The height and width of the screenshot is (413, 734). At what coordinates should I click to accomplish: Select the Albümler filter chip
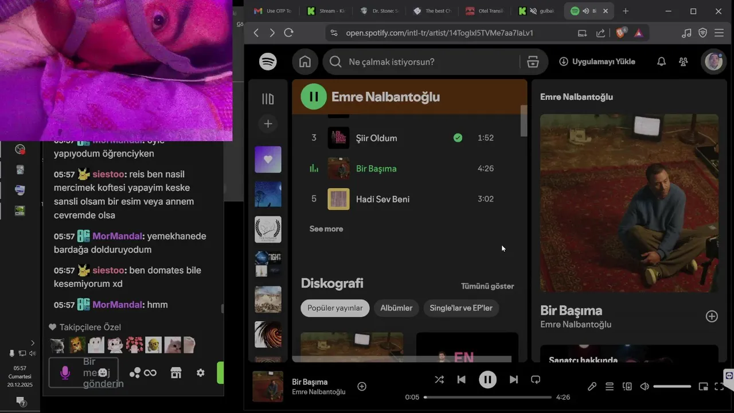coord(396,308)
